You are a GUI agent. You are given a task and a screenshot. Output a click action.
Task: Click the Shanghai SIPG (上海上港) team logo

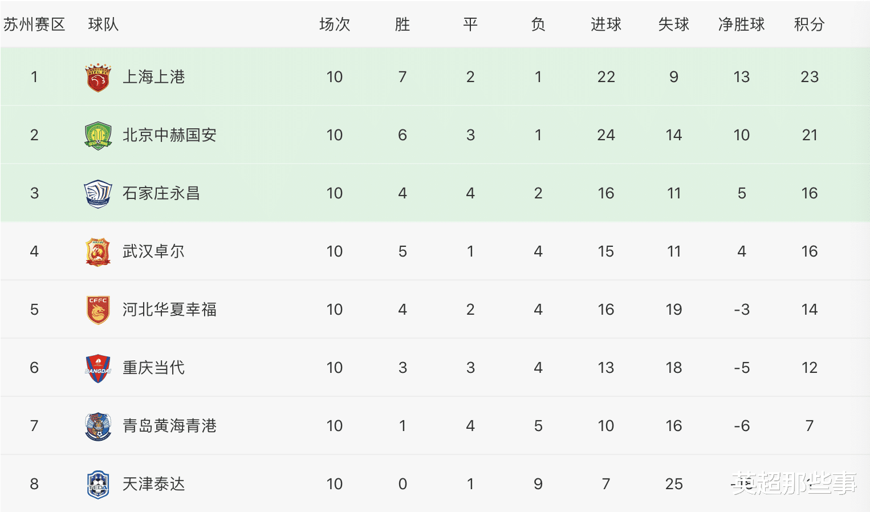[98, 78]
